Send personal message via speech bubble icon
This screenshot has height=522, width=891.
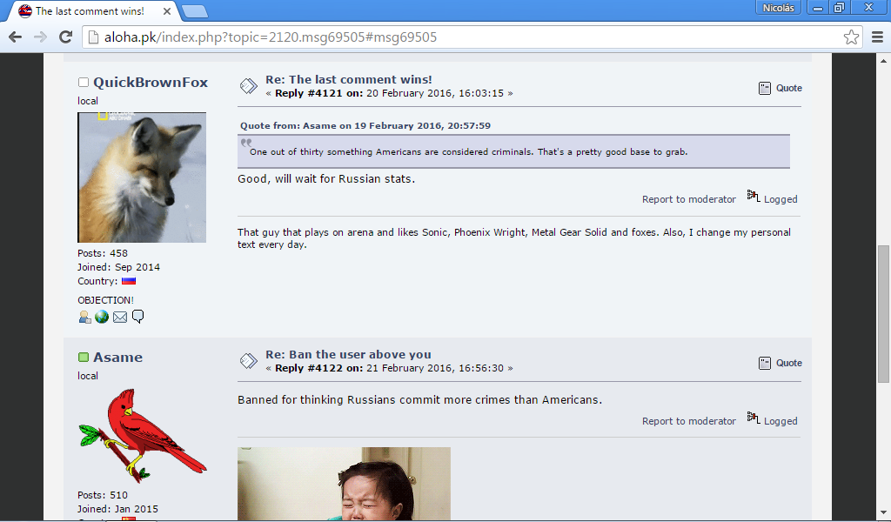tap(138, 317)
